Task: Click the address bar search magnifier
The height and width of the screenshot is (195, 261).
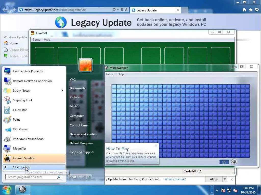Action: point(114,10)
